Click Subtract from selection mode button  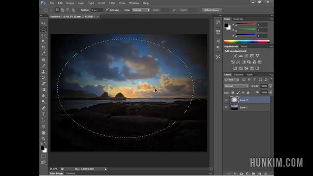point(68,10)
